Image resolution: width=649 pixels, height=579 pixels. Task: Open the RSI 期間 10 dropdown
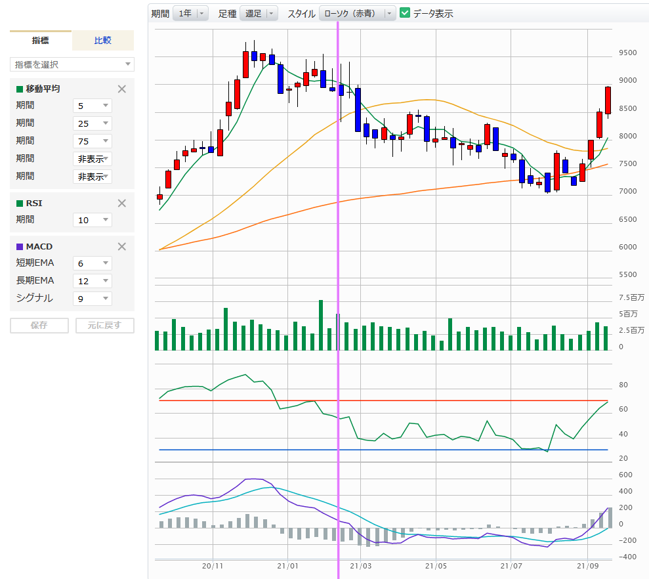tap(93, 220)
